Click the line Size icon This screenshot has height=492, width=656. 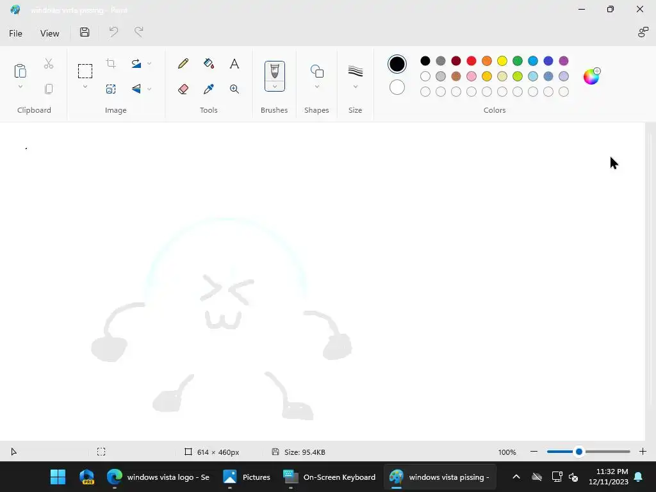click(355, 71)
